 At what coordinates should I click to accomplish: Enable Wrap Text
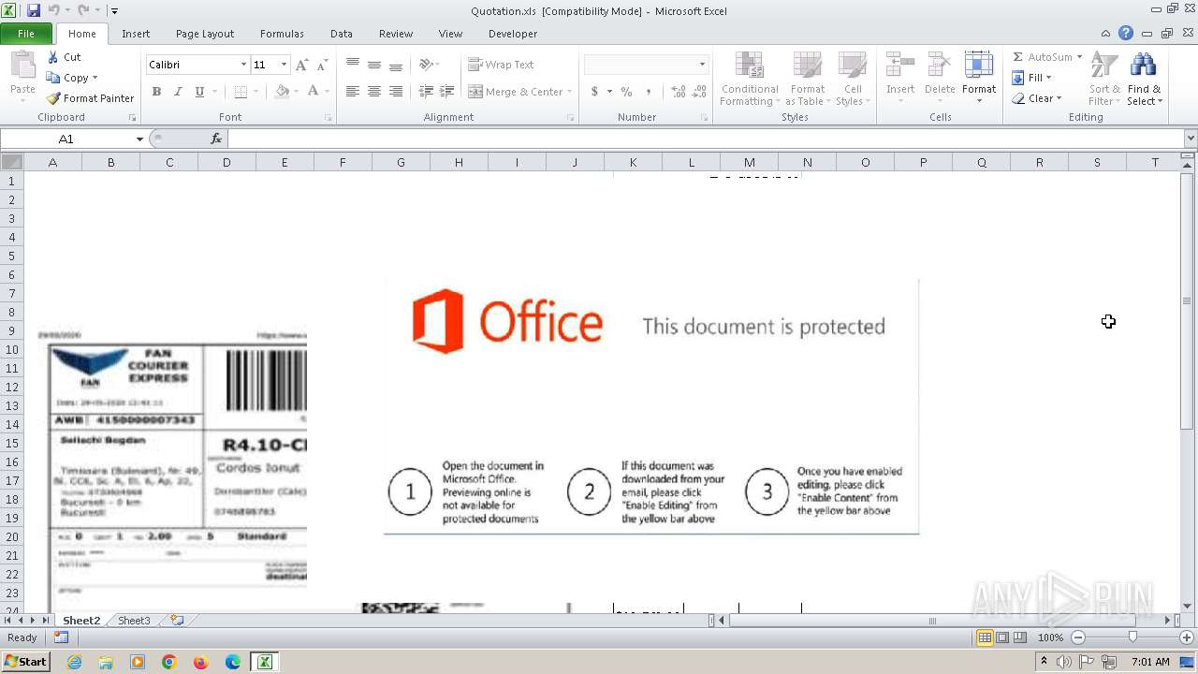coord(502,65)
